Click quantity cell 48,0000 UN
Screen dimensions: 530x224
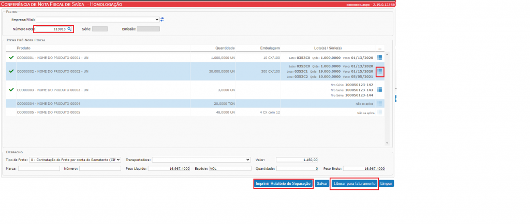(225, 112)
